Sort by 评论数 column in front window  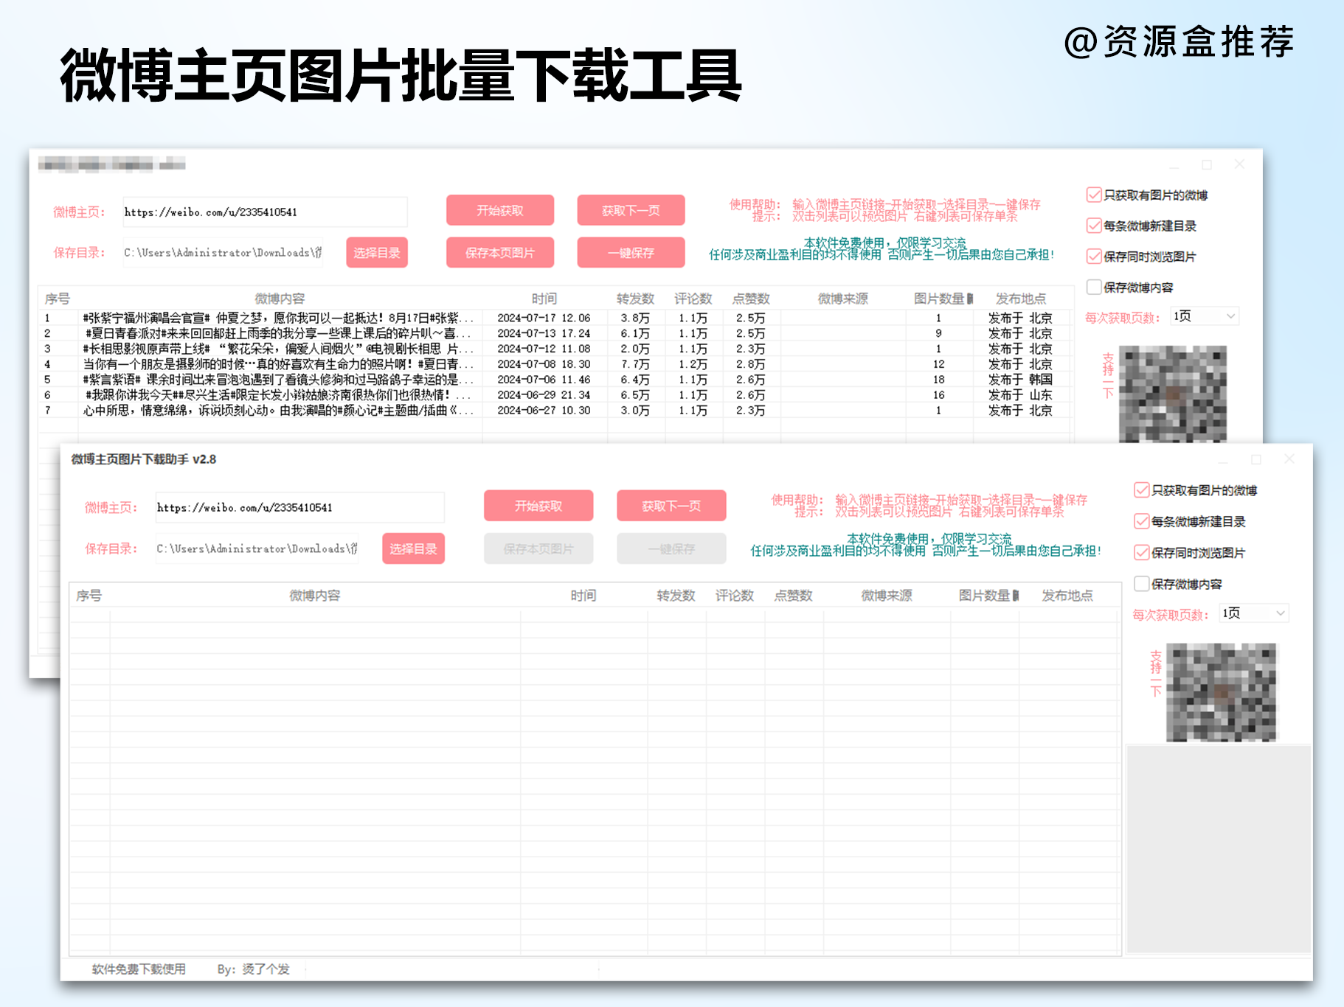735,595
